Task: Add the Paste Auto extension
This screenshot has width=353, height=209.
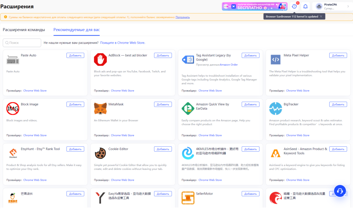Action: 75,55
